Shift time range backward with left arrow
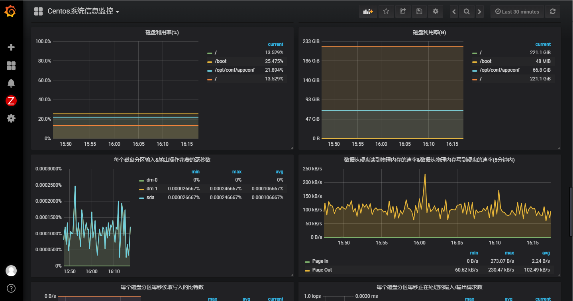573x301 pixels. (454, 12)
